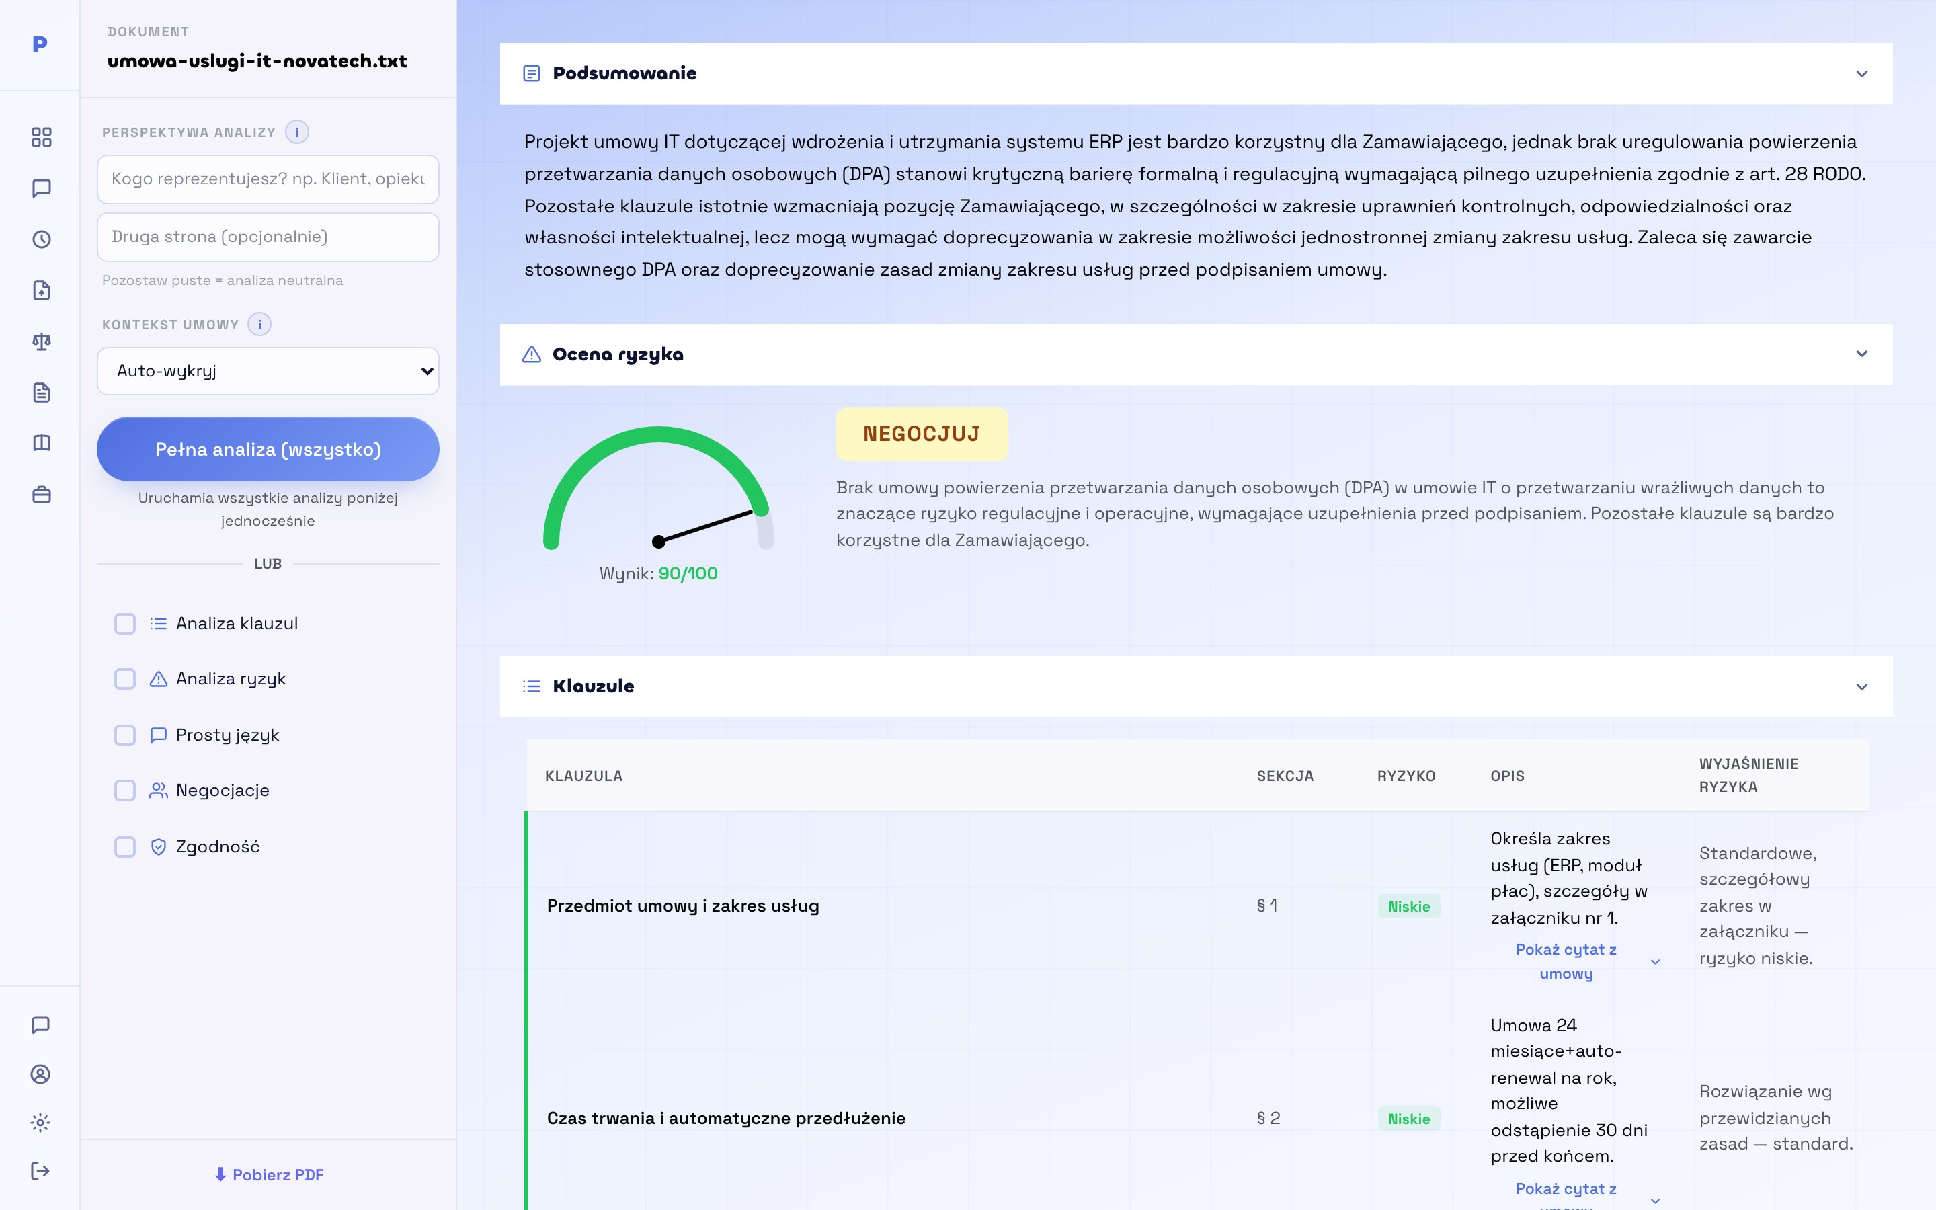
Task: Open the briefcase icon in sidebar
Action: [x=41, y=495]
